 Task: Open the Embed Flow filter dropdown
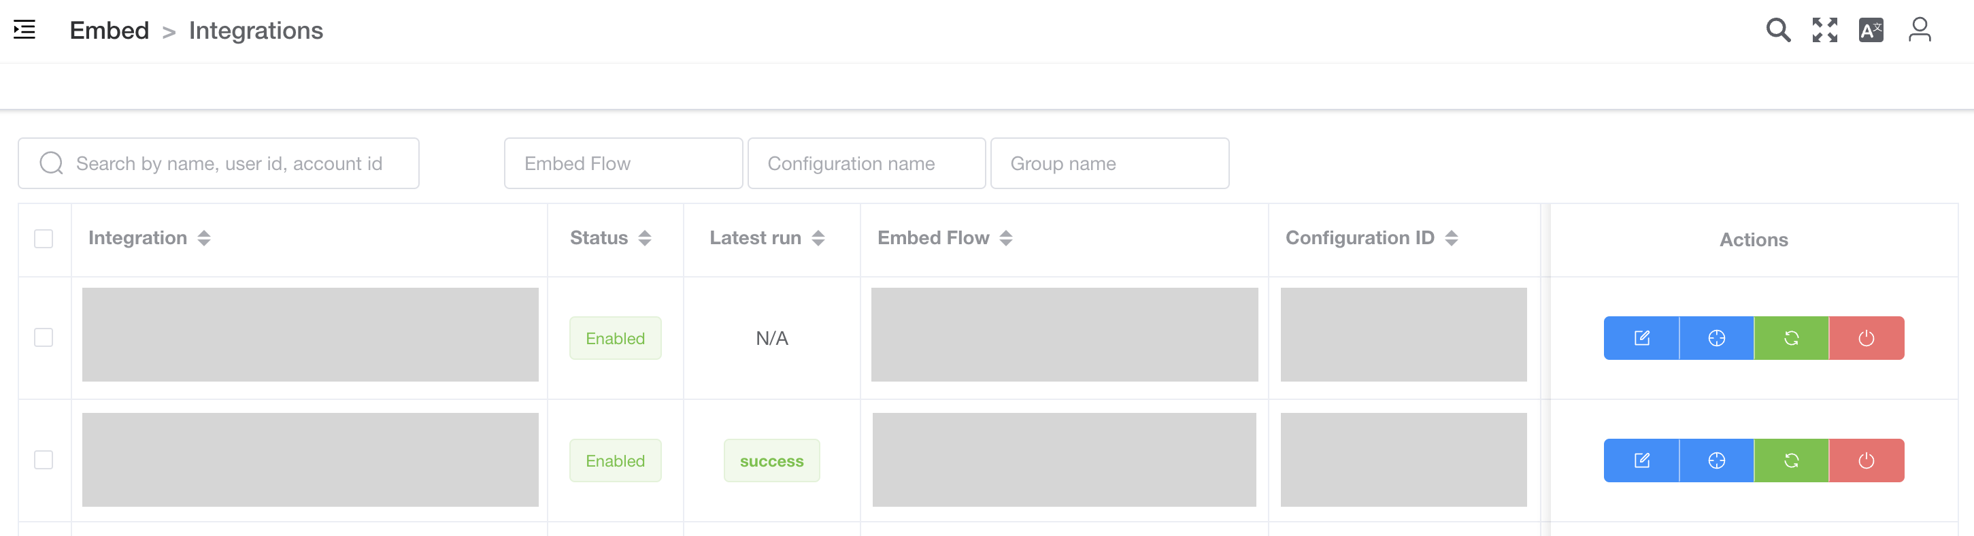pos(622,163)
